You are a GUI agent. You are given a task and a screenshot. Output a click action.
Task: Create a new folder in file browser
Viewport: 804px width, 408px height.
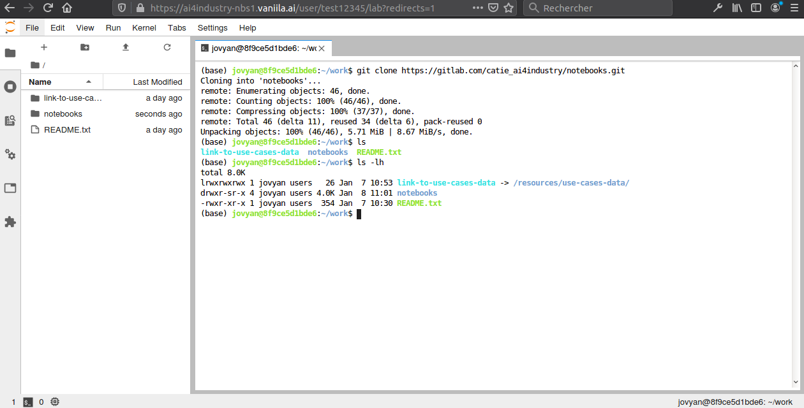point(85,47)
